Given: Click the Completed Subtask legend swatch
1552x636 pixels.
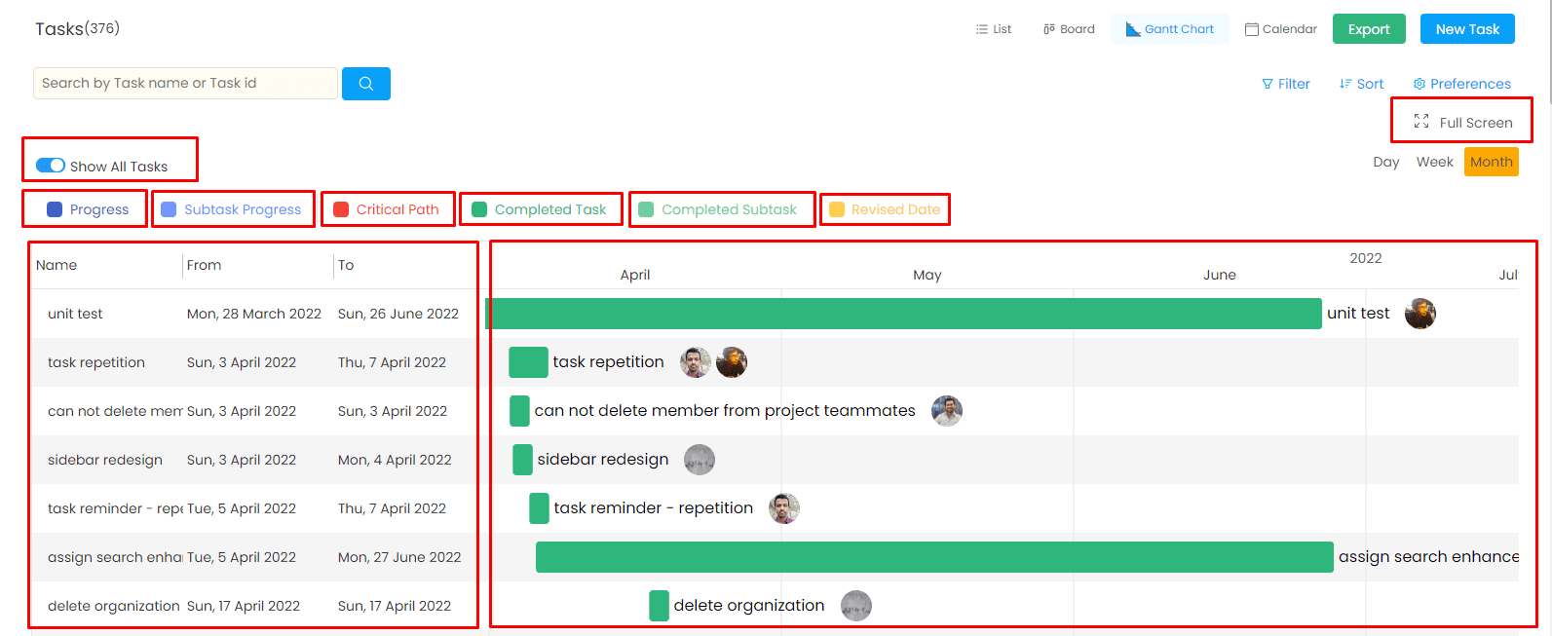Looking at the screenshot, I should tap(646, 209).
